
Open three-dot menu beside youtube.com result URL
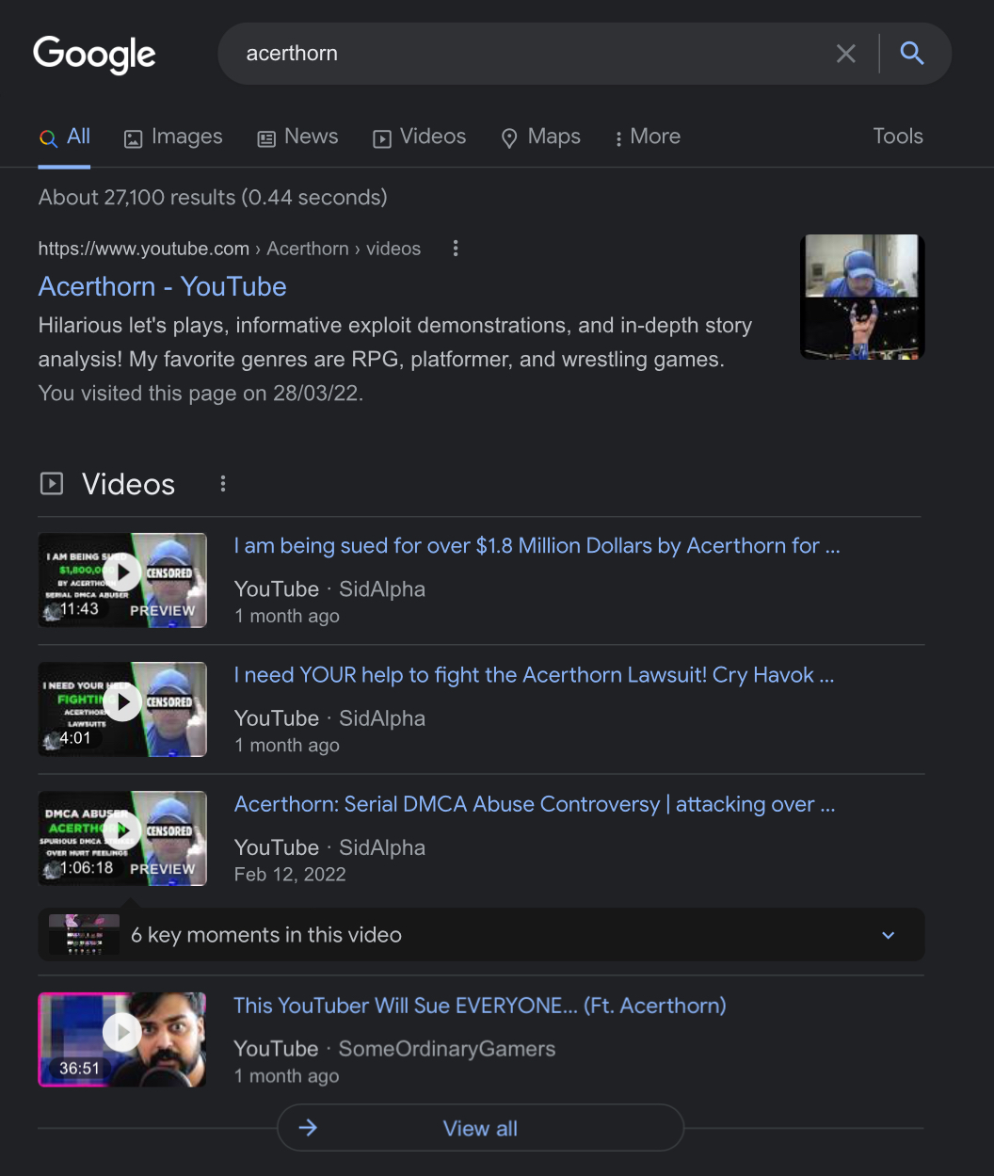[x=456, y=249]
